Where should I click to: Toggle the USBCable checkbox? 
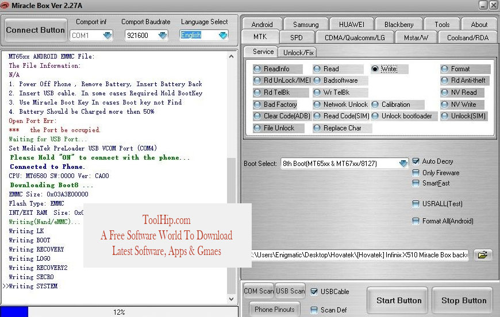(x=314, y=292)
